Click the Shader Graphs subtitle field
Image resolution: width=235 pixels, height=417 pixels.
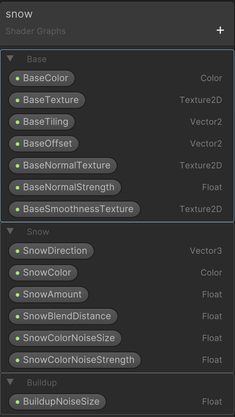coord(36,31)
